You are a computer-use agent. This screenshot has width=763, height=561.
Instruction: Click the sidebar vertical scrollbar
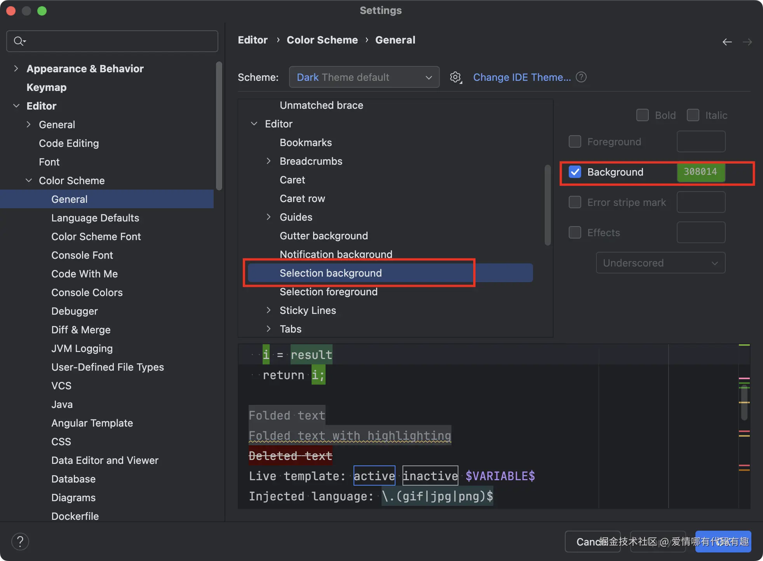(x=219, y=126)
